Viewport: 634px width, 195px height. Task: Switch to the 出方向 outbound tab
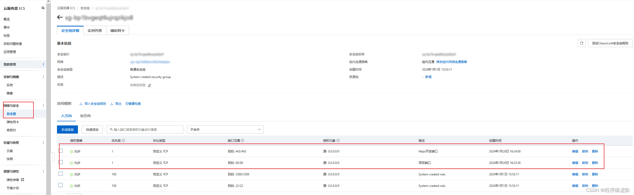85,116
